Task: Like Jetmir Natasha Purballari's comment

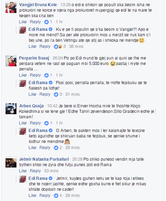Action: tap(23, 171)
